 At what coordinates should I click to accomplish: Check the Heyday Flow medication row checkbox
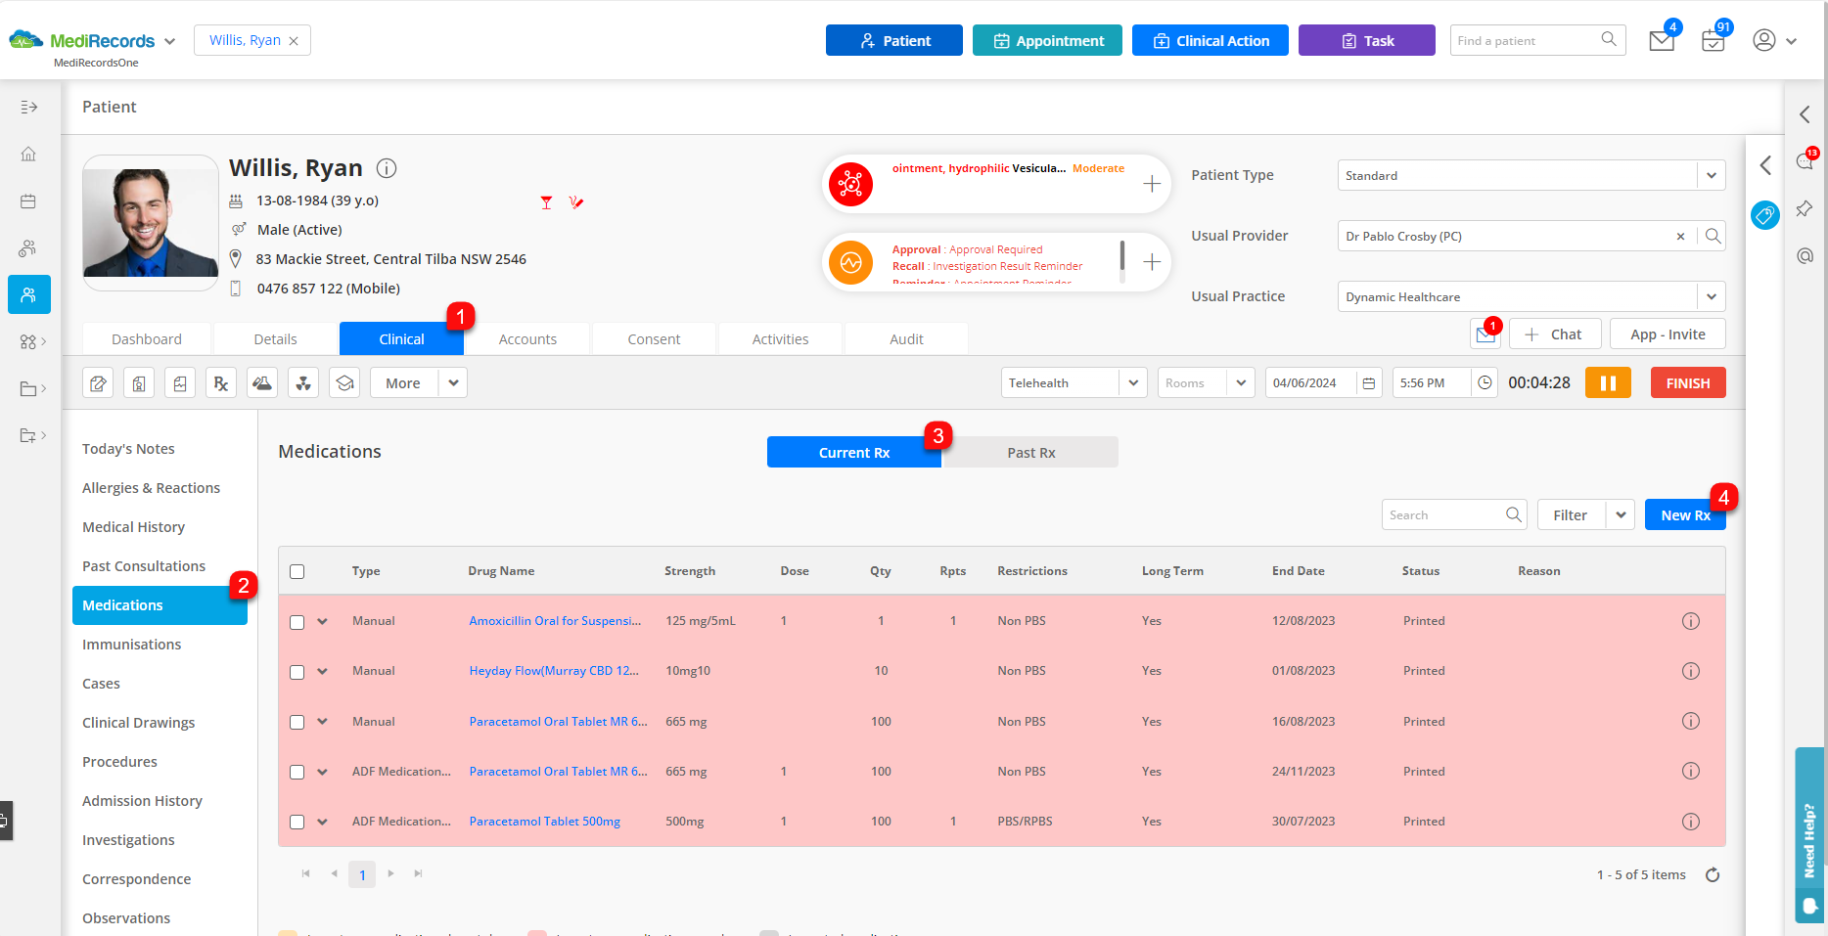297,672
